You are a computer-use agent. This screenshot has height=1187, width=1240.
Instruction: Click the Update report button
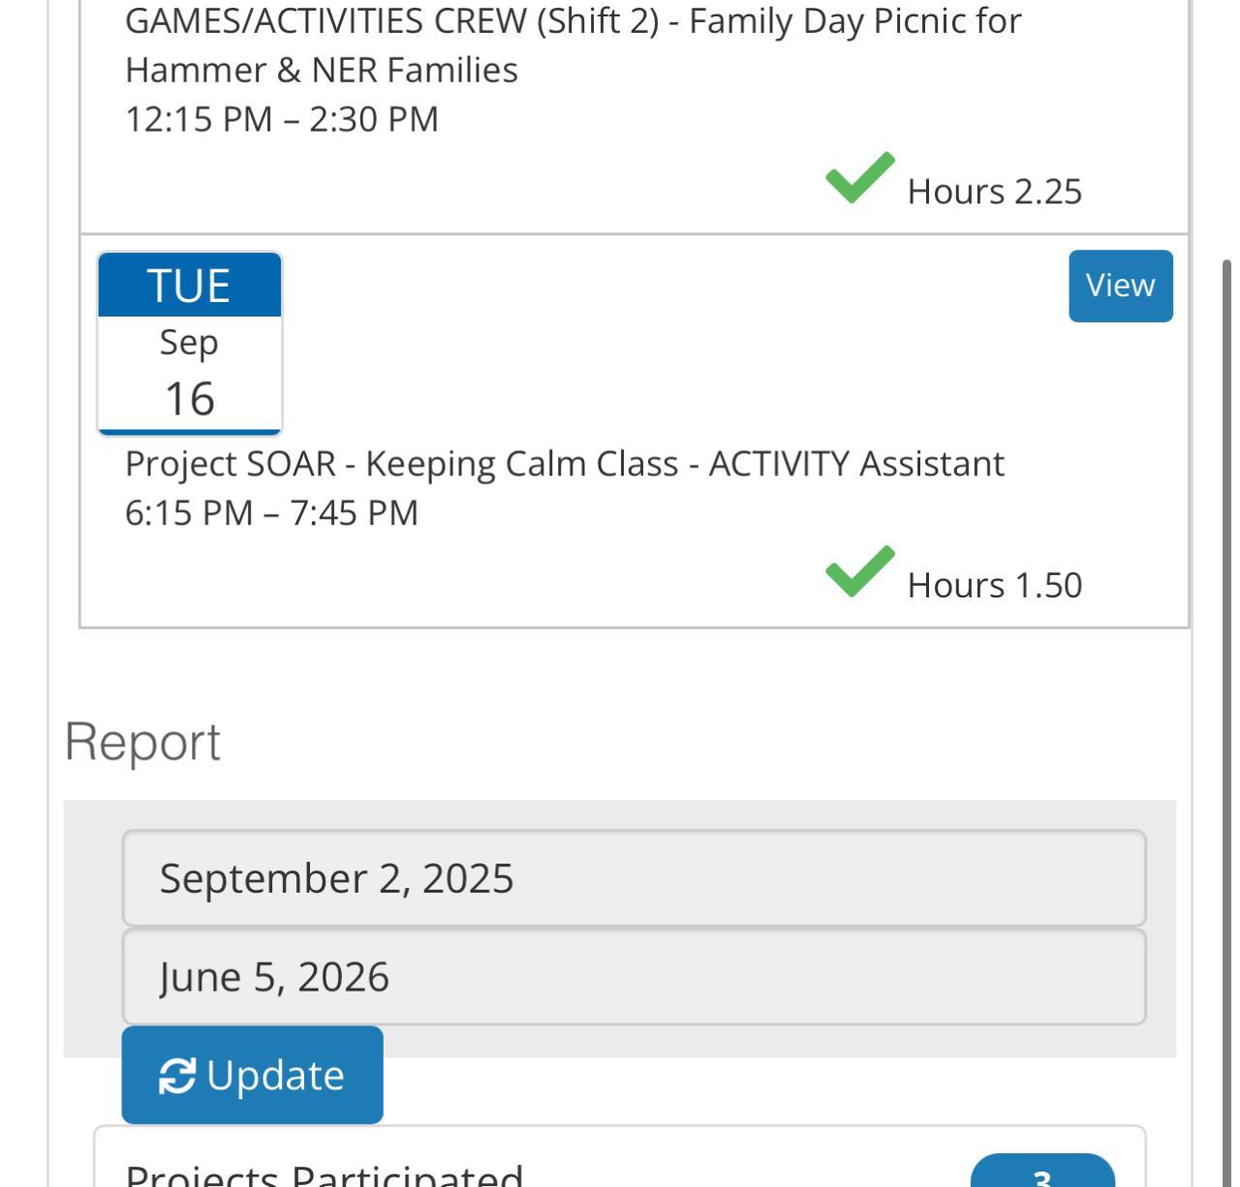click(252, 1075)
